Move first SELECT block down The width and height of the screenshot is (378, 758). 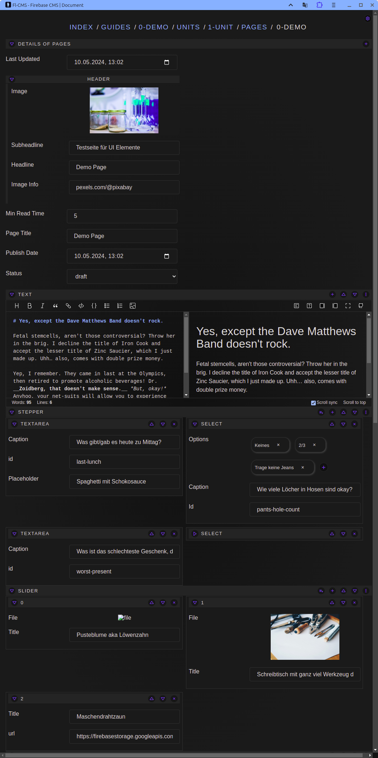pyautogui.click(x=343, y=424)
